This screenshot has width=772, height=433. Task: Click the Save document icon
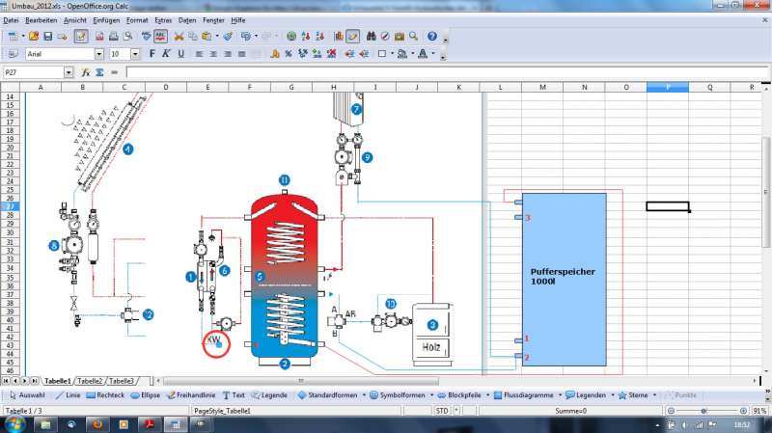pyautogui.click(x=47, y=37)
